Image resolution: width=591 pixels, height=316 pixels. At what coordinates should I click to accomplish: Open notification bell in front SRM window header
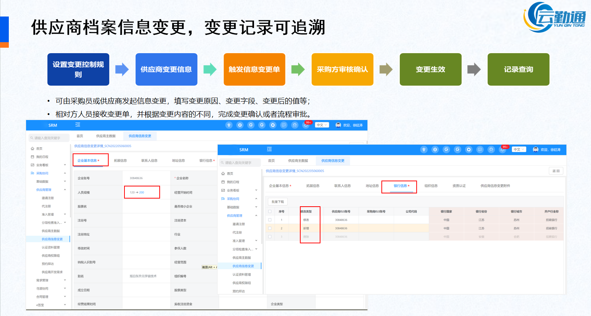click(502, 150)
